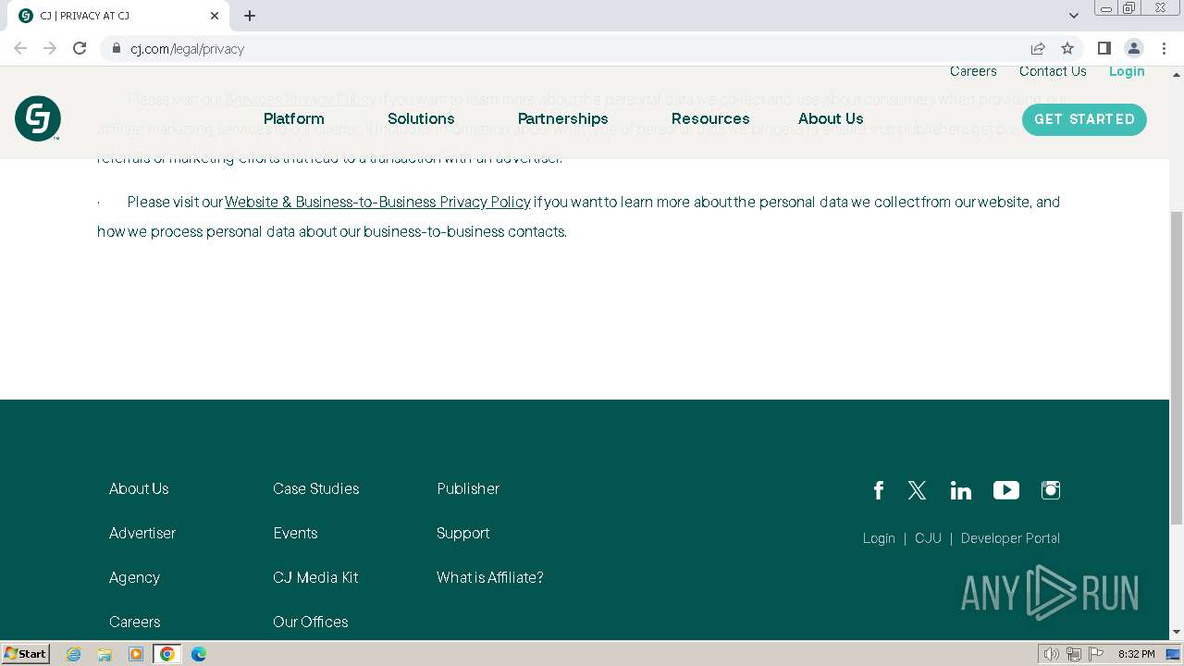Open footer Events link
This screenshot has height=666, width=1184.
click(295, 533)
